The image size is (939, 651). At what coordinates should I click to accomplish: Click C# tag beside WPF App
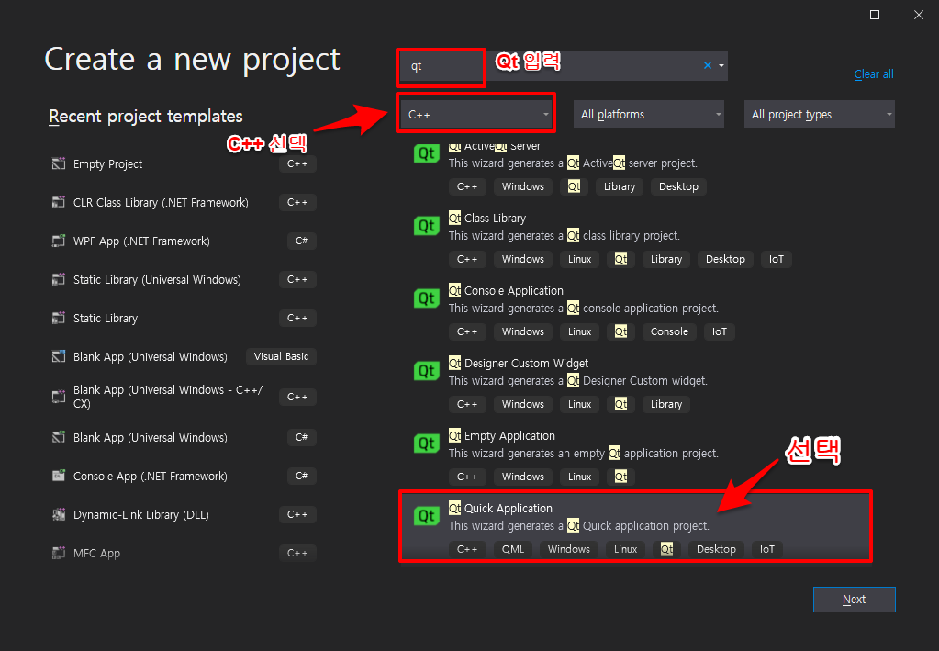tap(302, 241)
